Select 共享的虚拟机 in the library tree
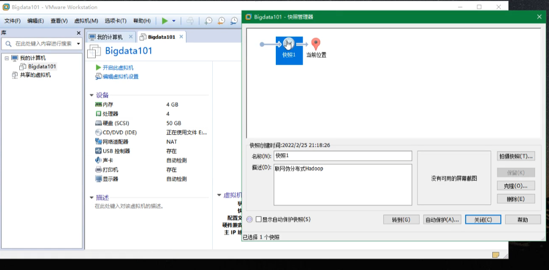 click(35, 75)
